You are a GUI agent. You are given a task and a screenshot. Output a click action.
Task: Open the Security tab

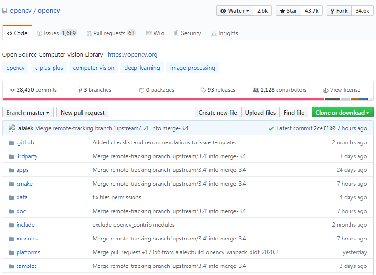coord(188,33)
